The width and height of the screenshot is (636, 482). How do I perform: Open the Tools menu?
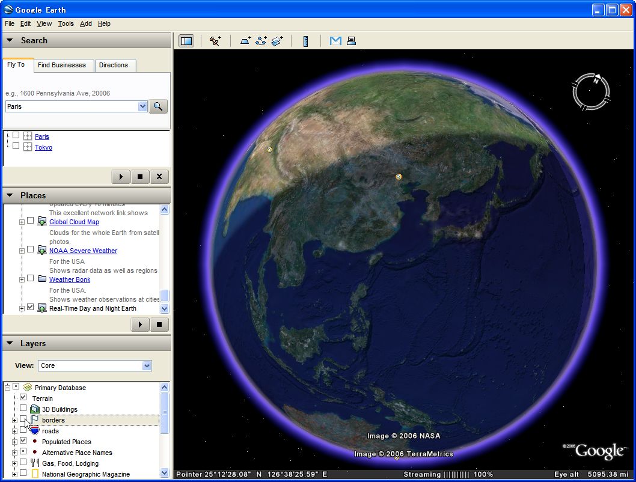(x=66, y=24)
